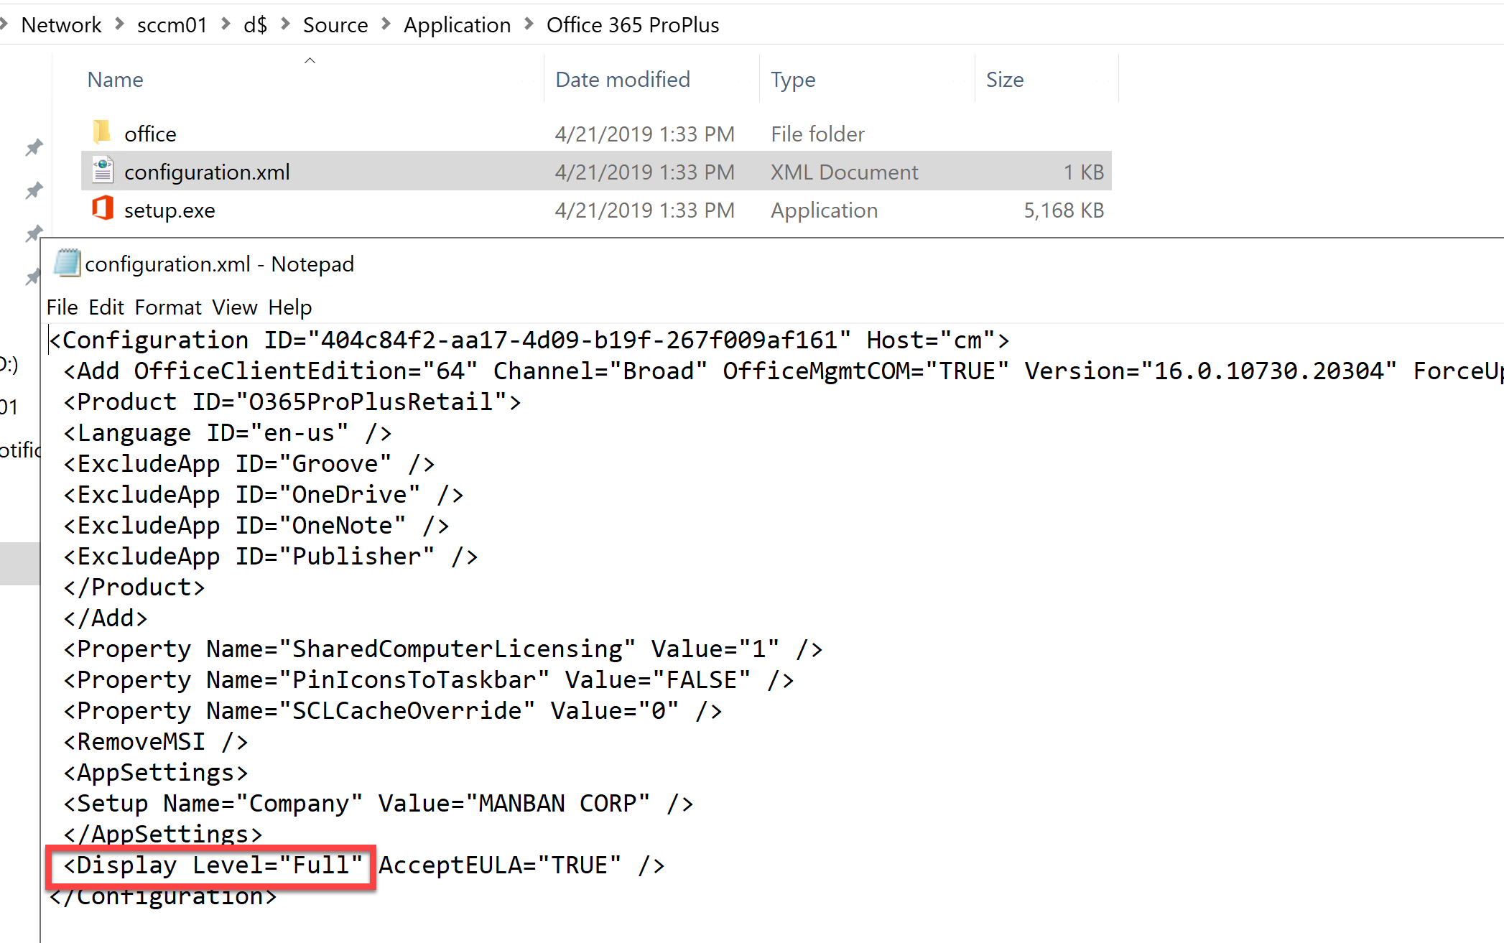Open the breadcrumb chevron after Application
This screenshot has height=943, width=1504.
point(528,24)
